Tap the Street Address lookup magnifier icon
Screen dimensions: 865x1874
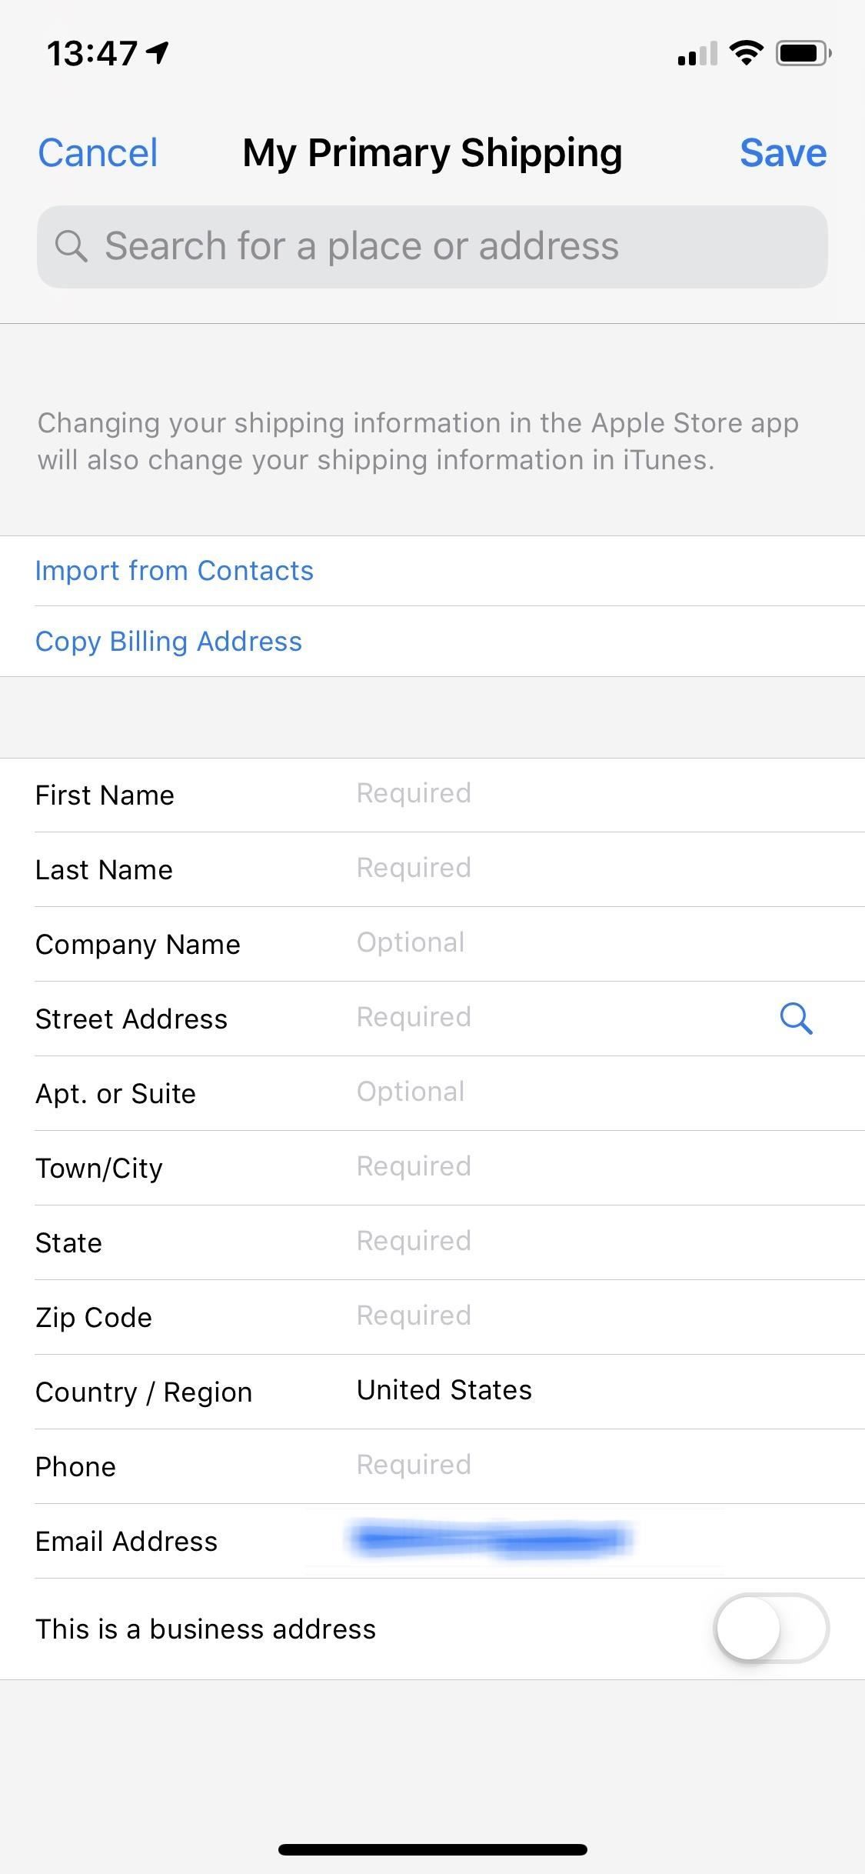pyautogui.click(x=796, y=1019)
